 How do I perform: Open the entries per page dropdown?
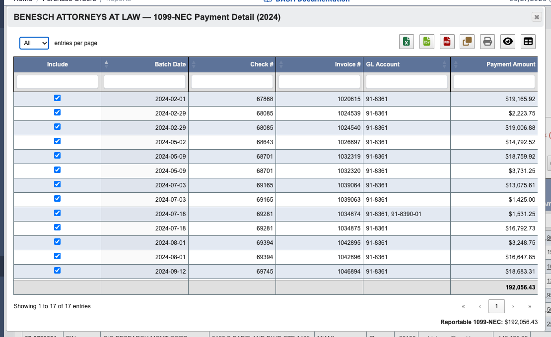pos(34,43)
